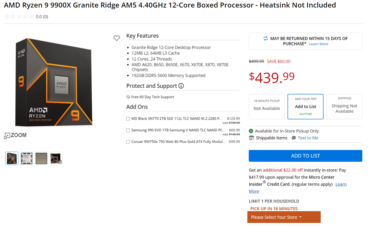The width and height of the screenshot is (379, 226).
Task: Select the 18 Minute Pickup option
Action: coord(267,106)
